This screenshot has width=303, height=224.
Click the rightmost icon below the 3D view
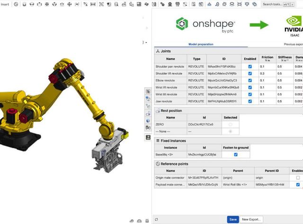pos(147,221)
